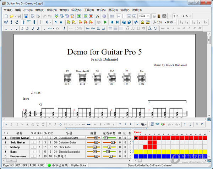213x169 pixels.
Task: Toggle solo for Bass track
Action: coord(32,152)
